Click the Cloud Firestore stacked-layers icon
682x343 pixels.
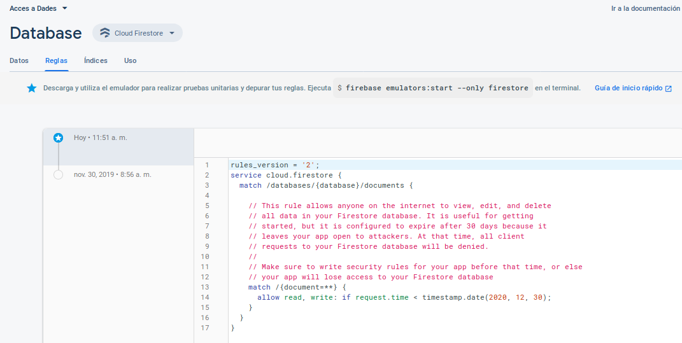[104, 33]
